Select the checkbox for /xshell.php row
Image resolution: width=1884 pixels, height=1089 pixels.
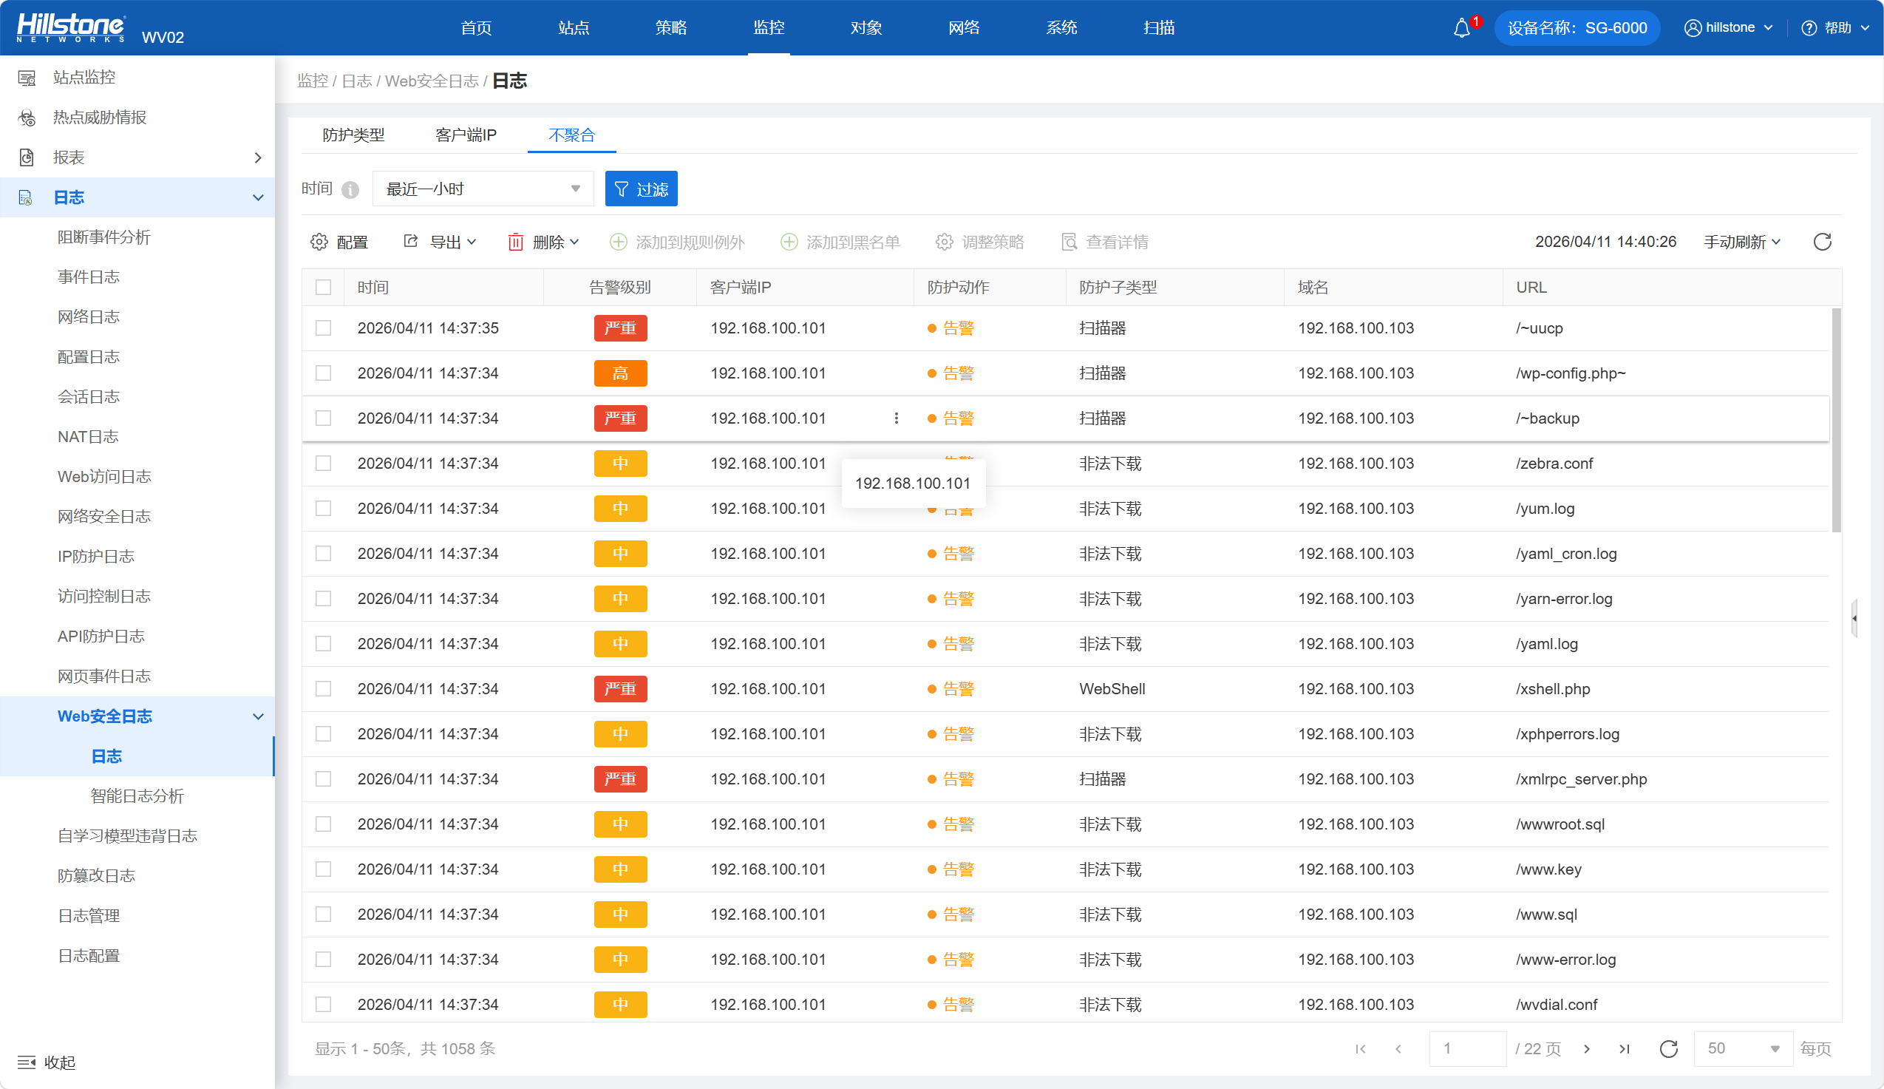click(323, 689)
